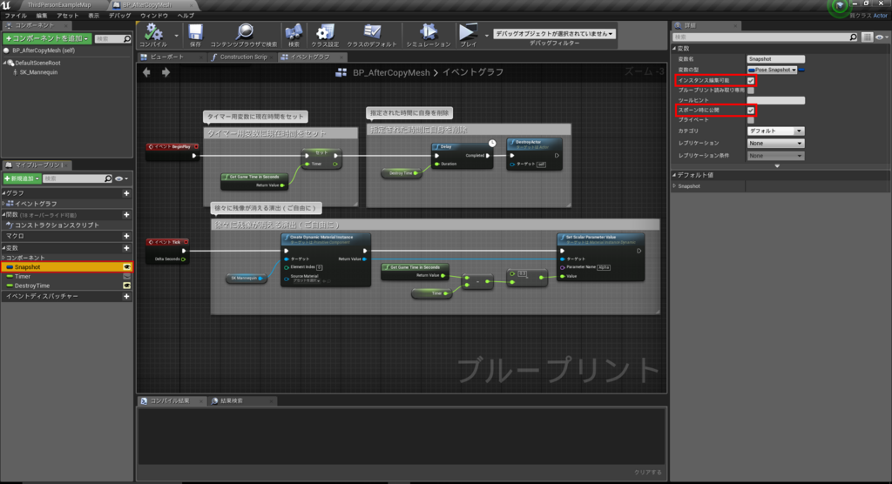Screen dimensions: 892x484
Task: Add a new variable with the plus icon on 変数
Action: coord(126,248)
